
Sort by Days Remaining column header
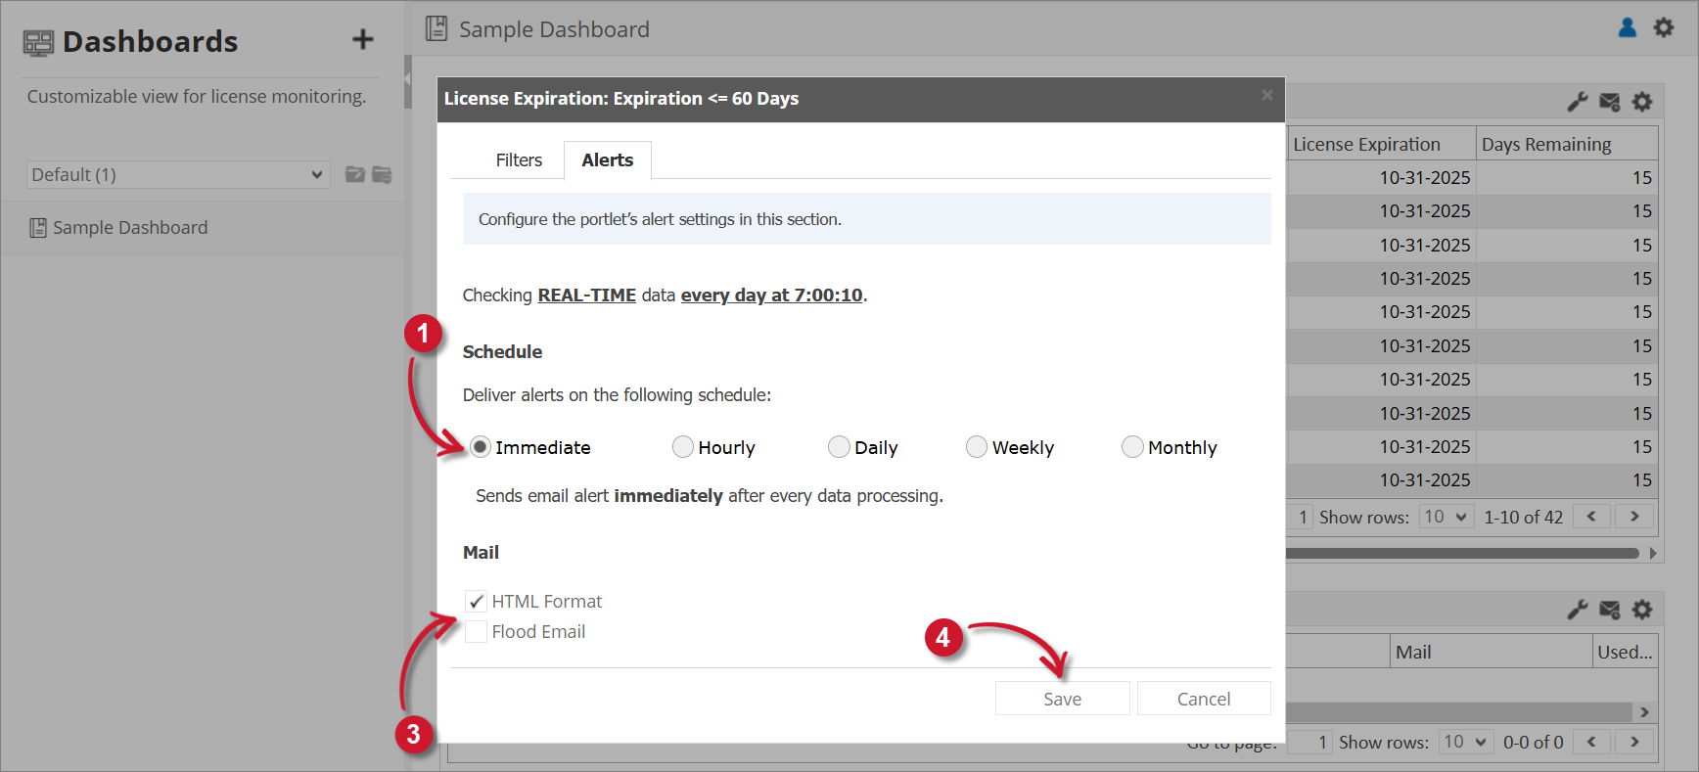(x=1567, y=144)
